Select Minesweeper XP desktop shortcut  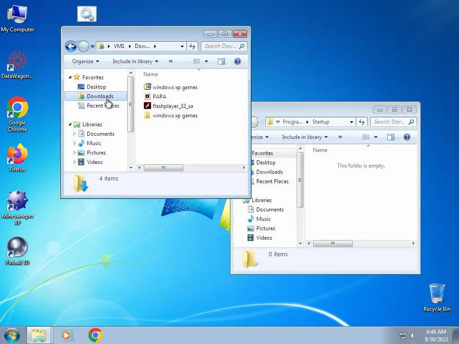coord(17,207)
